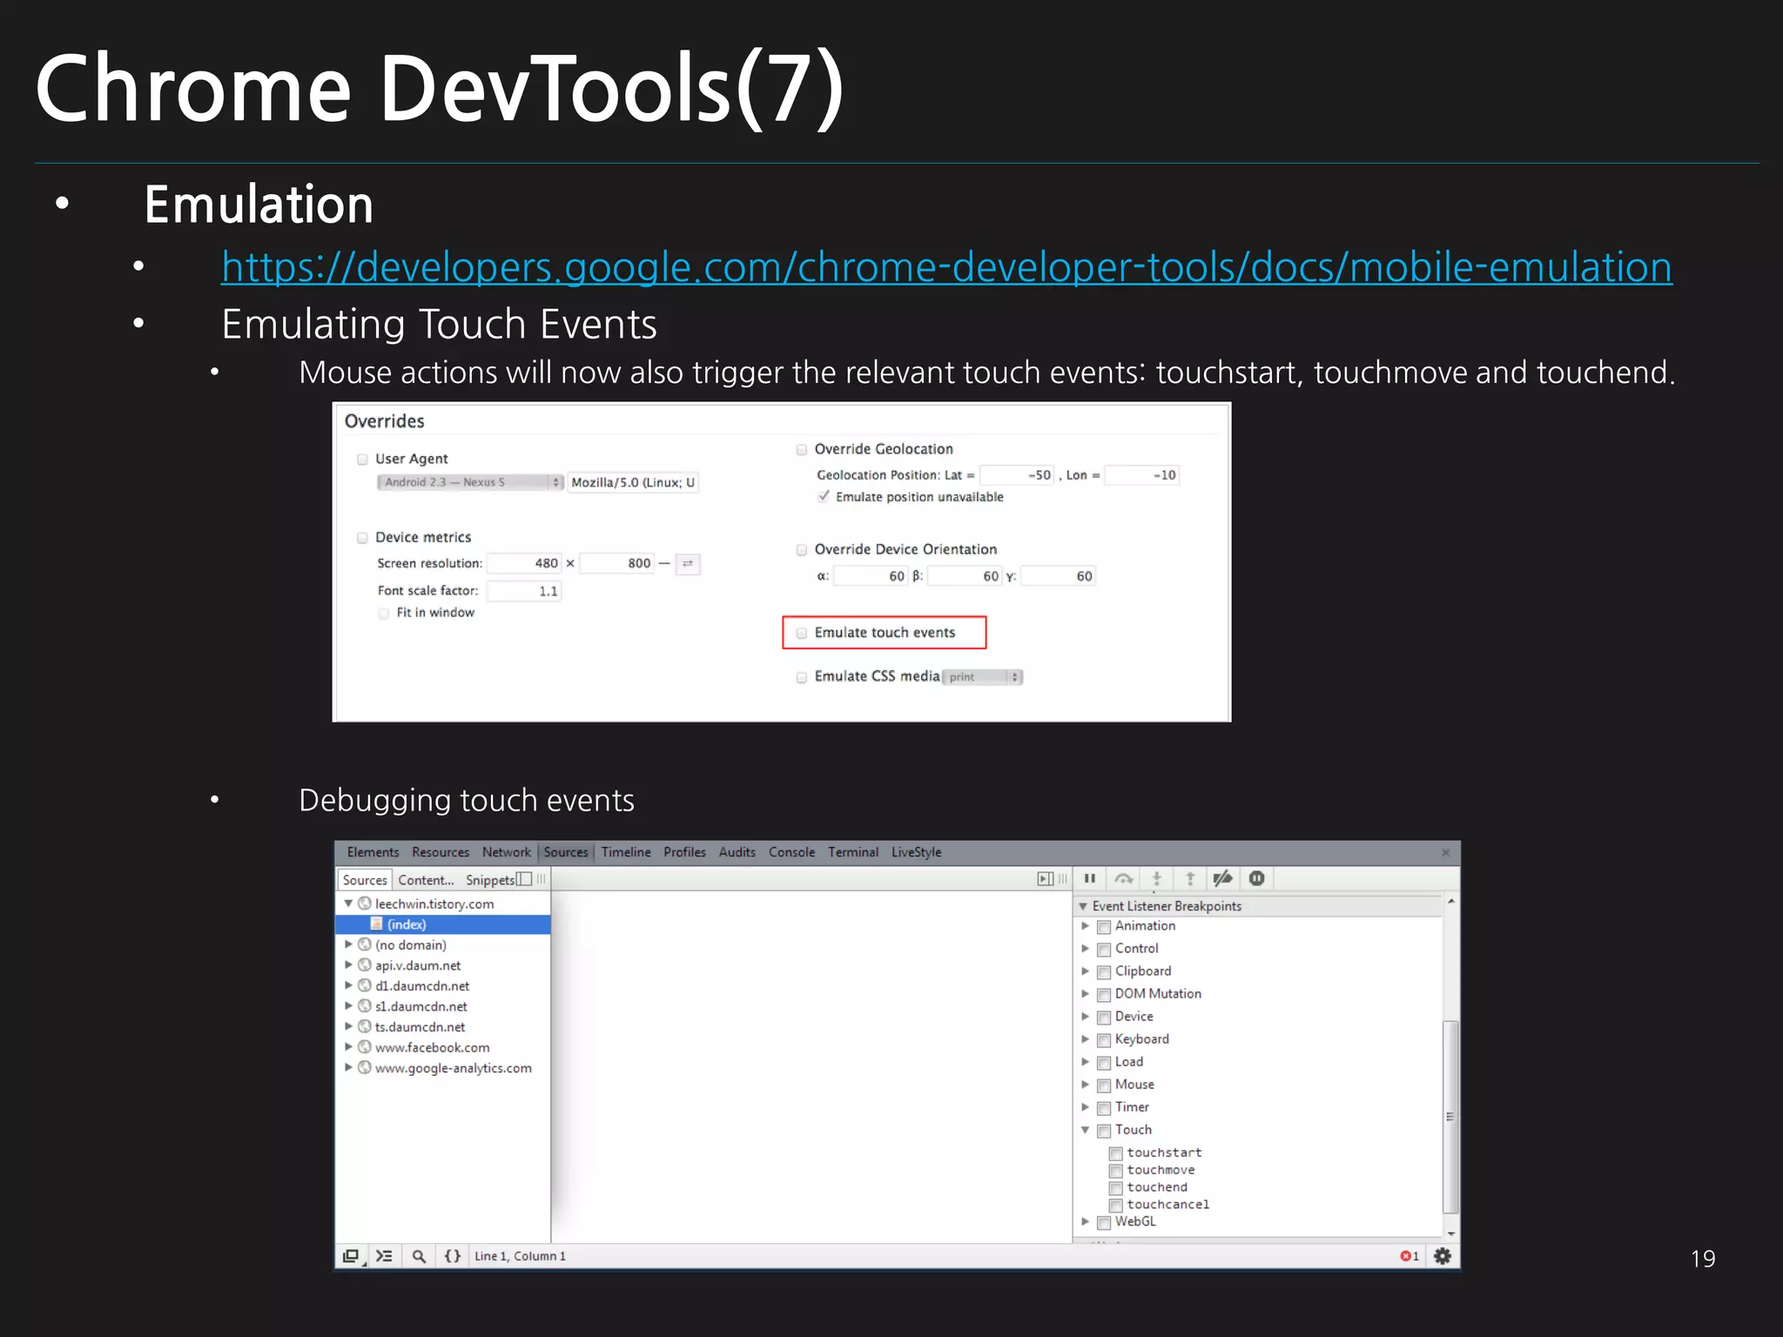1783x1337 pixels.
Task: Open DevTools settings gear icon
Action: [1443, 1256]
